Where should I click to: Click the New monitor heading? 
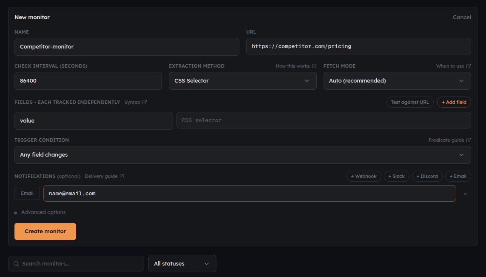point(32,17)
